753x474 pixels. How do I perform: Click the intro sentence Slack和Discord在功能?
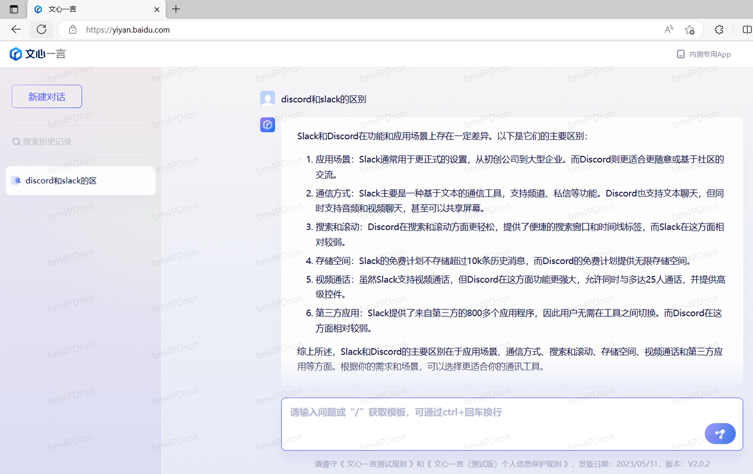tap(442, 136)
